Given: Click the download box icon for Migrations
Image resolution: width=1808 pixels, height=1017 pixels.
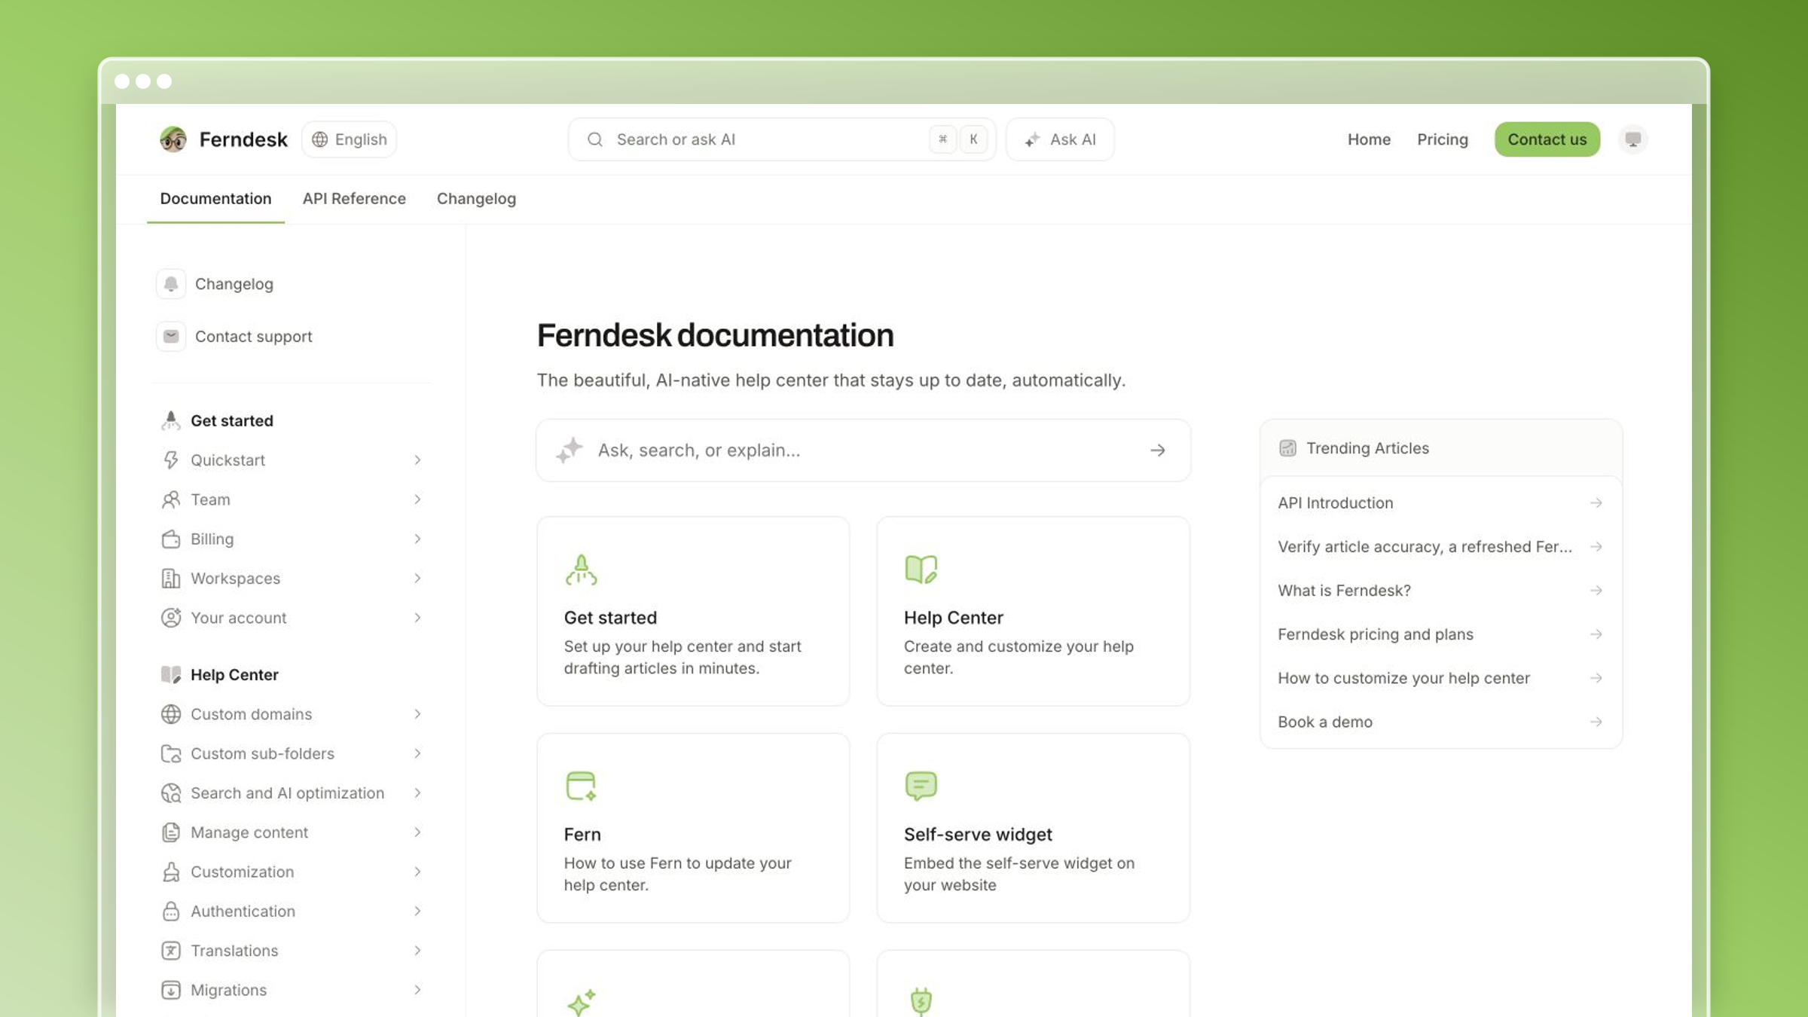Looking at the screenshot, I should pos(171,990).
